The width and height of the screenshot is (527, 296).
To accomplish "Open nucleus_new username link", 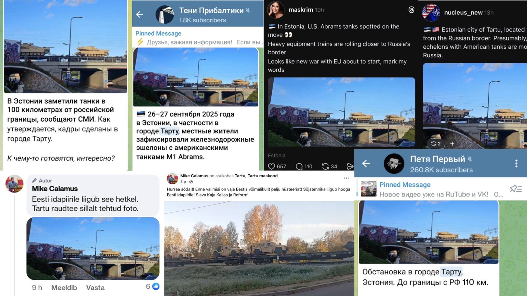I will (x=463, y=13).
